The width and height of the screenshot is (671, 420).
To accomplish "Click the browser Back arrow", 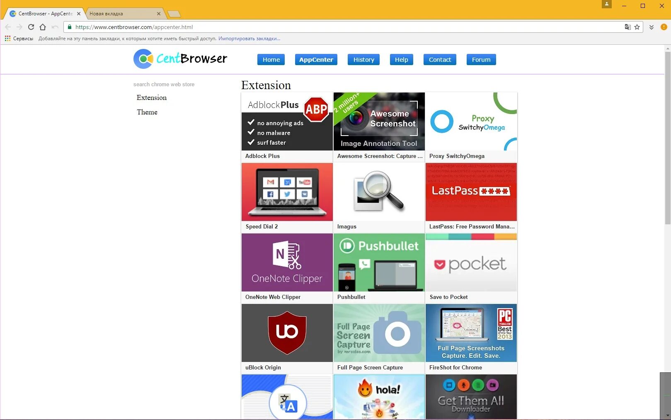I will (8, 27).
